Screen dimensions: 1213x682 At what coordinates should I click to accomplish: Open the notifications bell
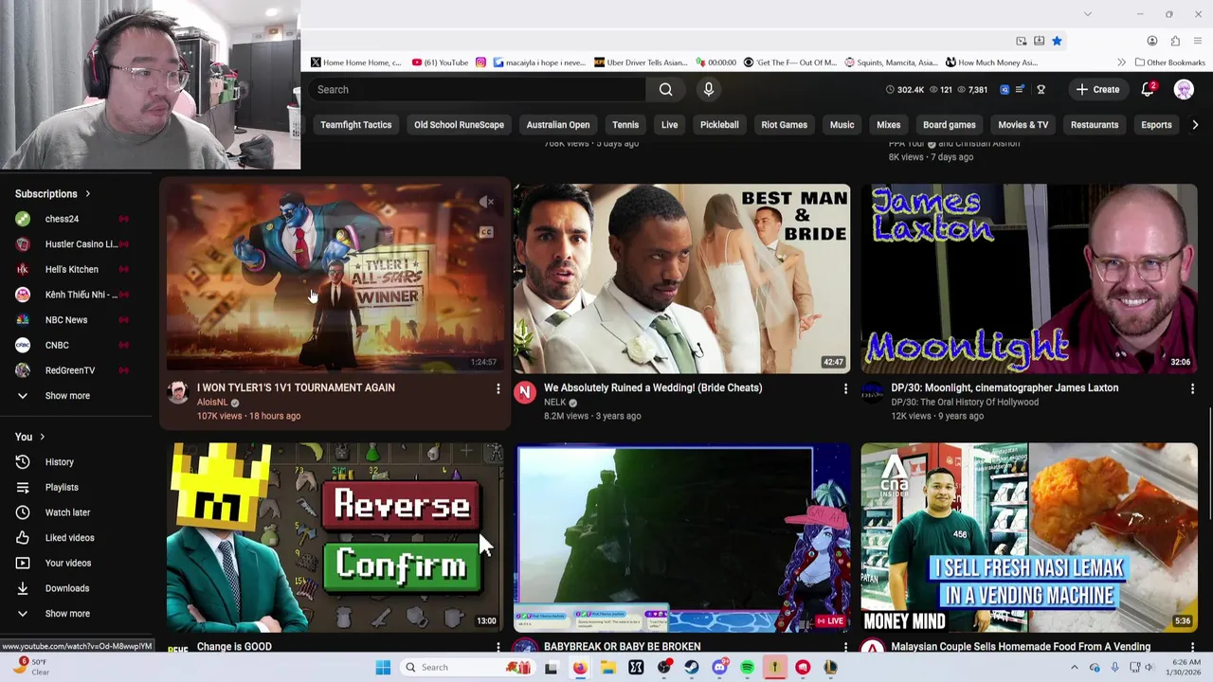click(x=1148, y=89)
